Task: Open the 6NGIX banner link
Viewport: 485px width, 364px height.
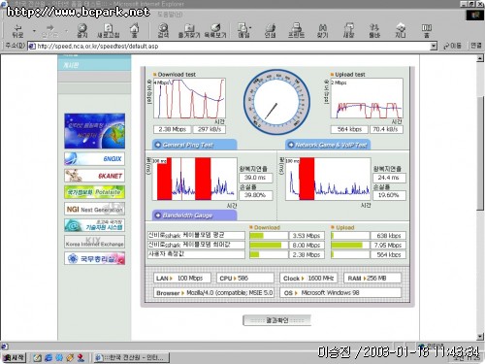Action: tap(94, 159)
